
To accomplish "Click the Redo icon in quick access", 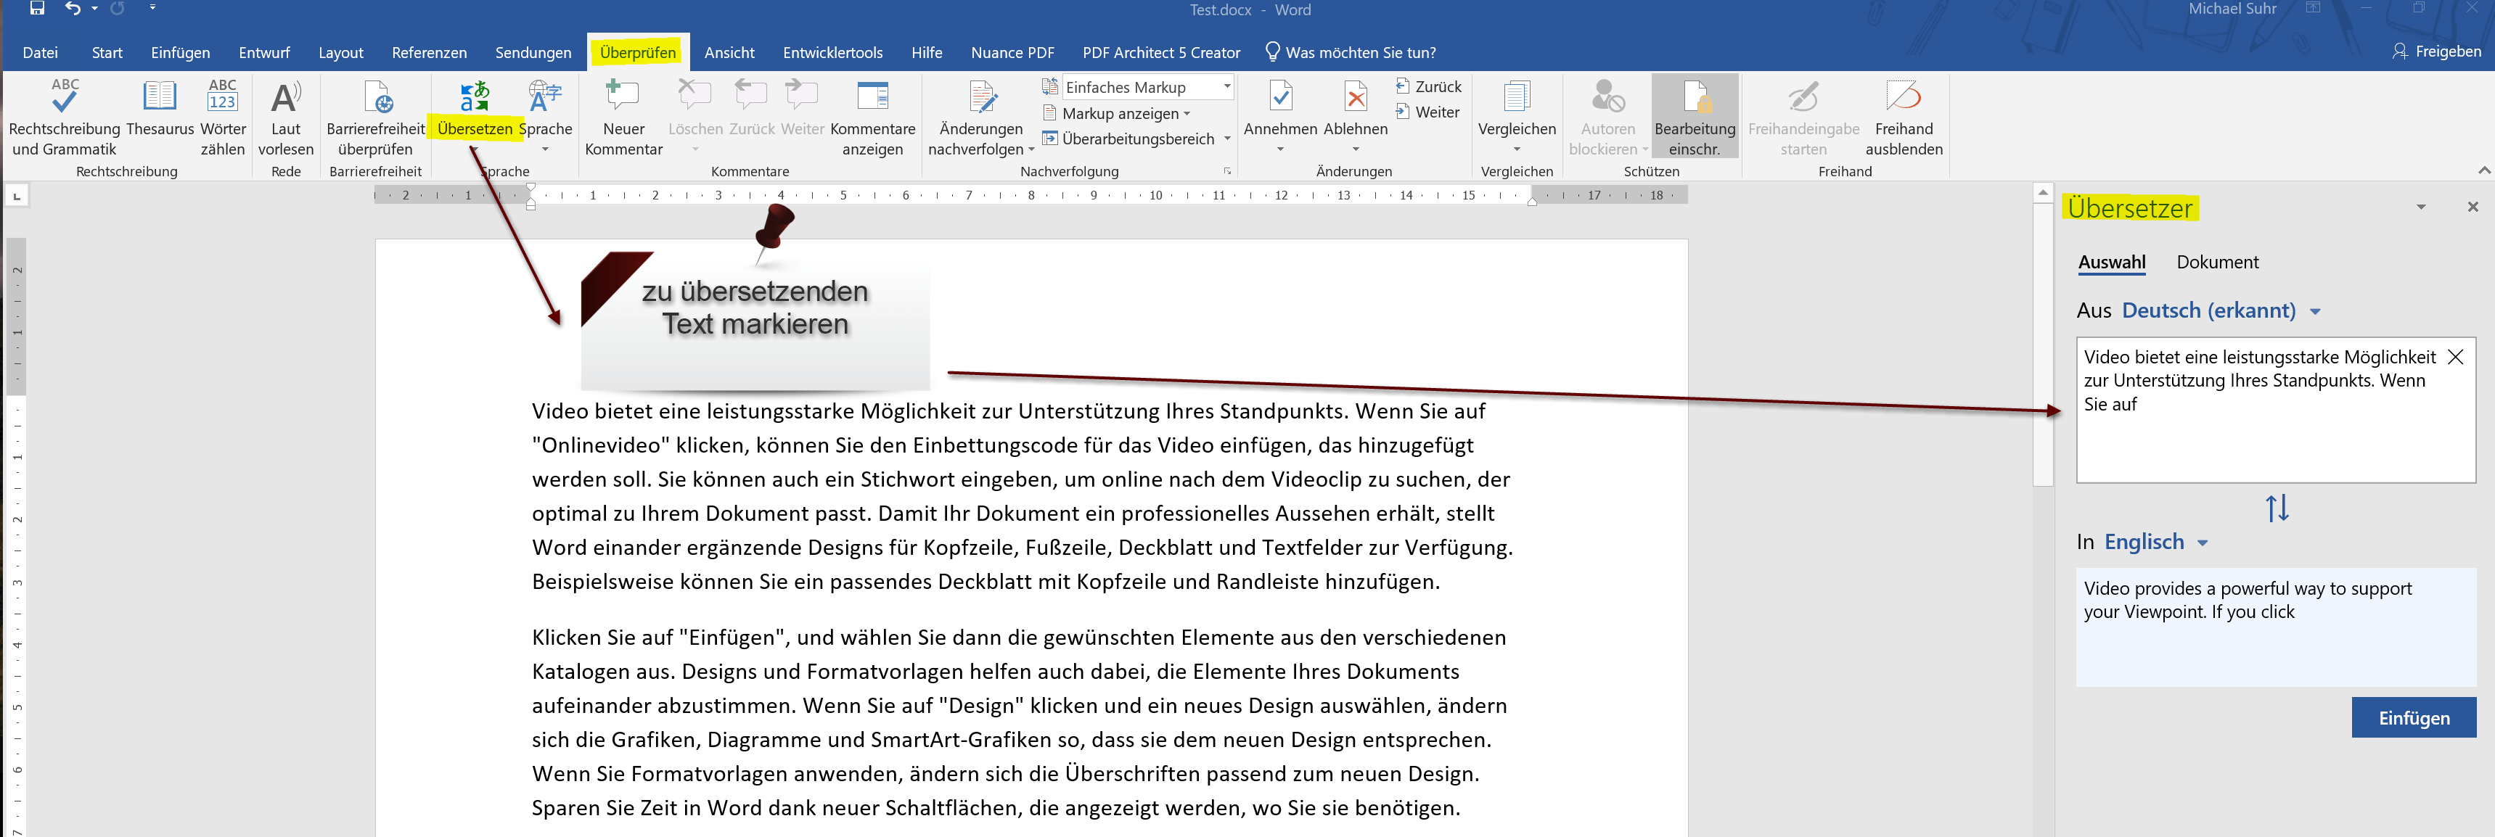I will pos(117,9).
